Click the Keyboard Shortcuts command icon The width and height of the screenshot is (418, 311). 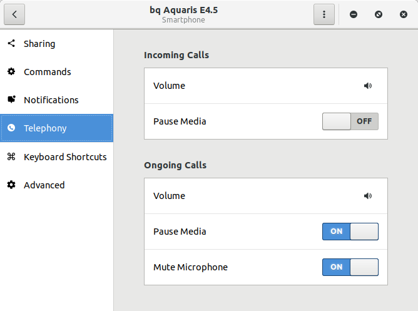pos(11,157)
